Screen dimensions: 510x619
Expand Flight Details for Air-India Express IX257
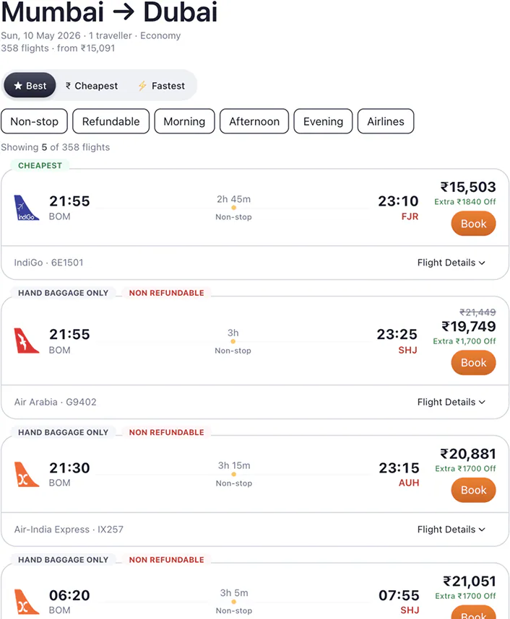tap(451, 529)
